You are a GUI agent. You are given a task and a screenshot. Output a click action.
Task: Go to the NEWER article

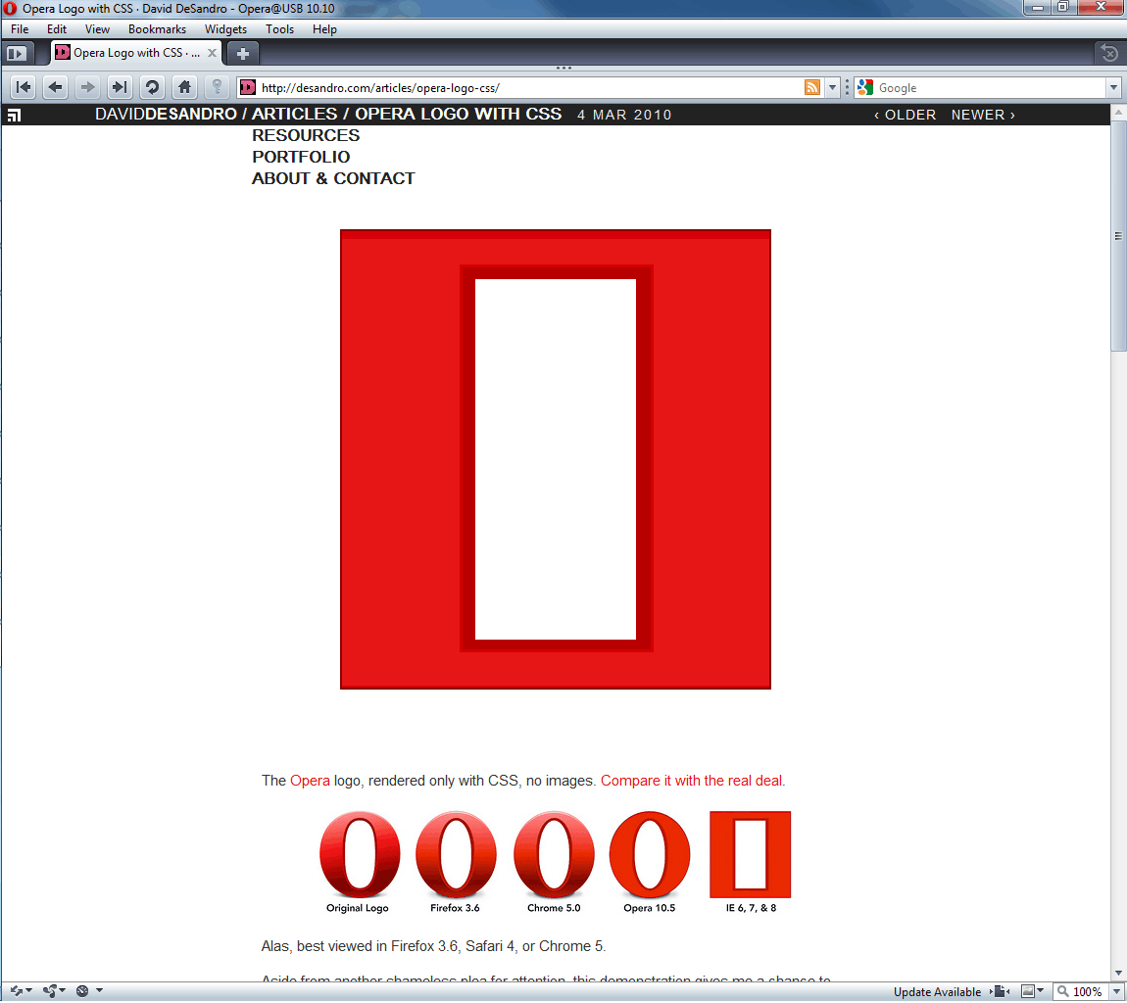(x=983, y=115)
